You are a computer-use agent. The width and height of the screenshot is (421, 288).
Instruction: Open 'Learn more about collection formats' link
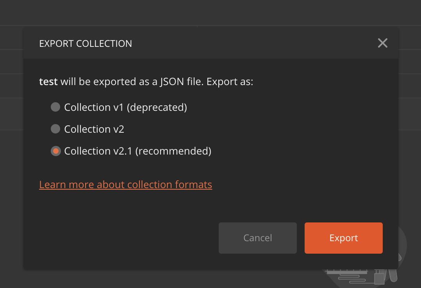coord(126,185)
